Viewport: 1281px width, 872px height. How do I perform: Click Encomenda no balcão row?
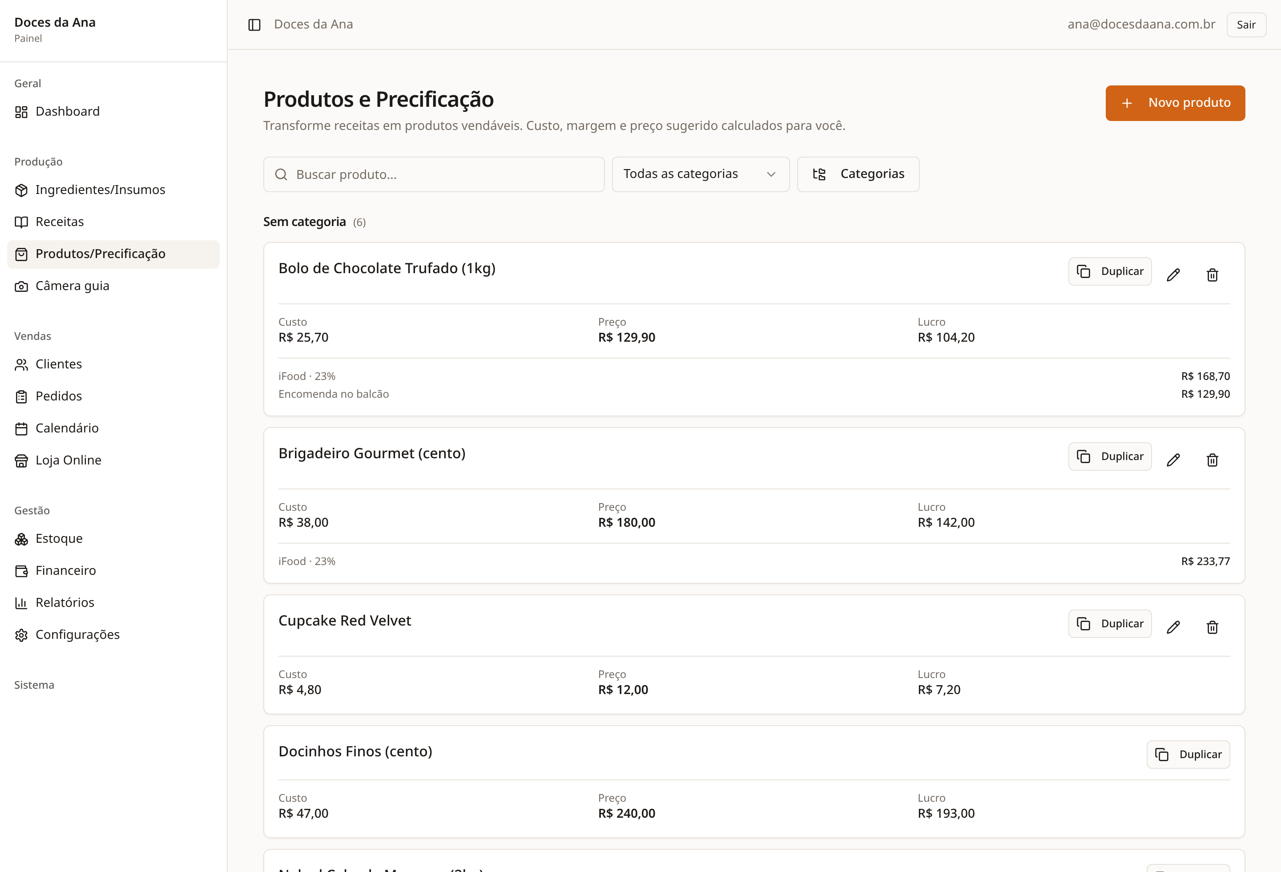click(x=753, y=394)
